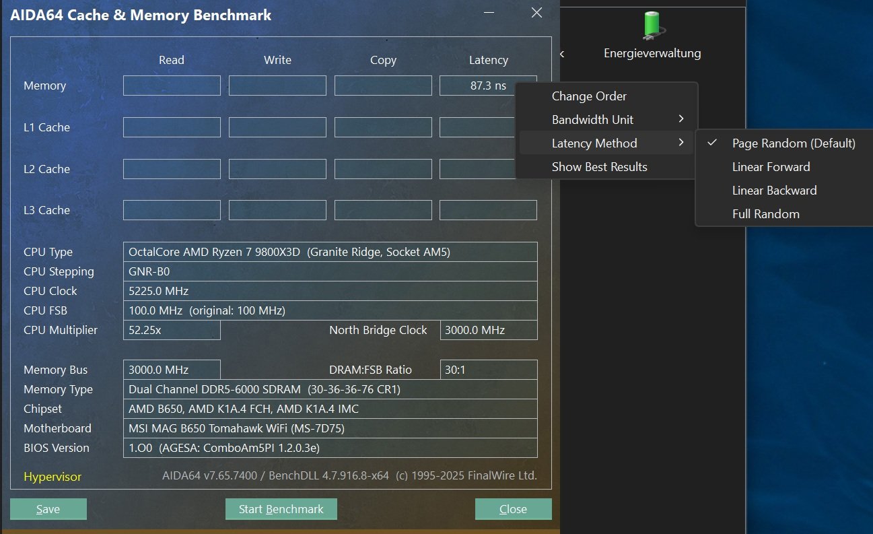Click the Copy column header
The height and width of the screenshot is (534, 873).
(x=383, y=60)
